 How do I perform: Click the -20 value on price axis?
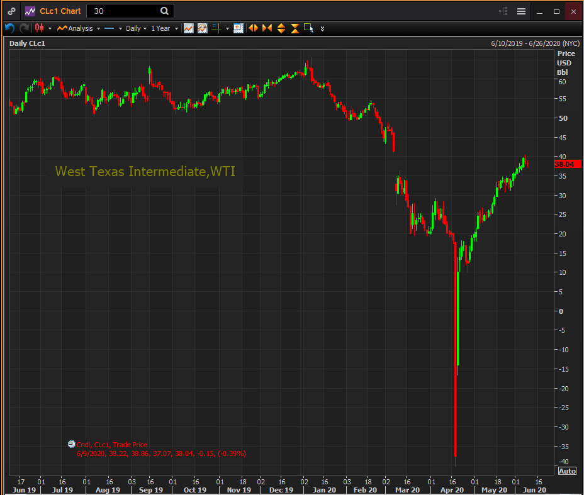point(563,389)
